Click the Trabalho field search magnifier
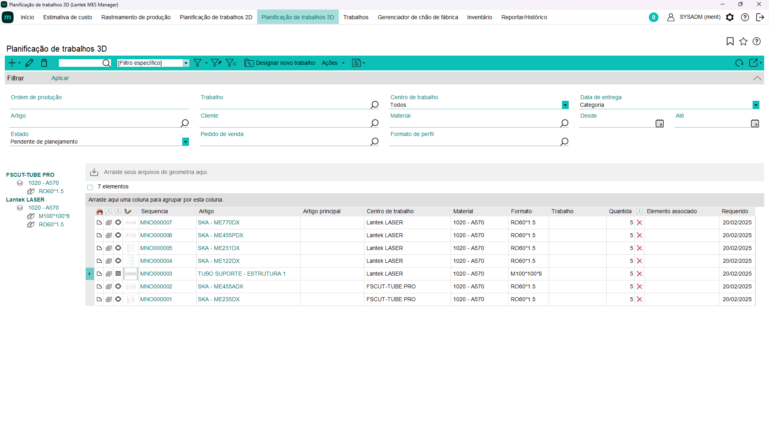Viewport: 769px width, 432px height. coord(374,105)
